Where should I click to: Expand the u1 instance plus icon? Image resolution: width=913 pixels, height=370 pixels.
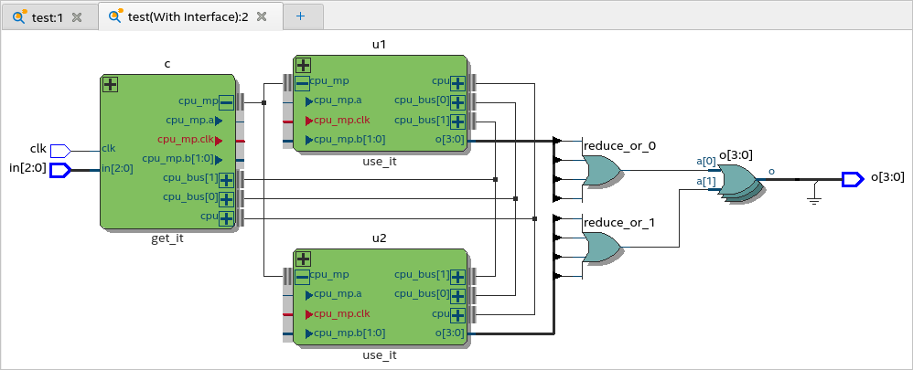[303, 65]
